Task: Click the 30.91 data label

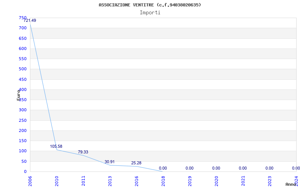Action: tap(109, 162)
